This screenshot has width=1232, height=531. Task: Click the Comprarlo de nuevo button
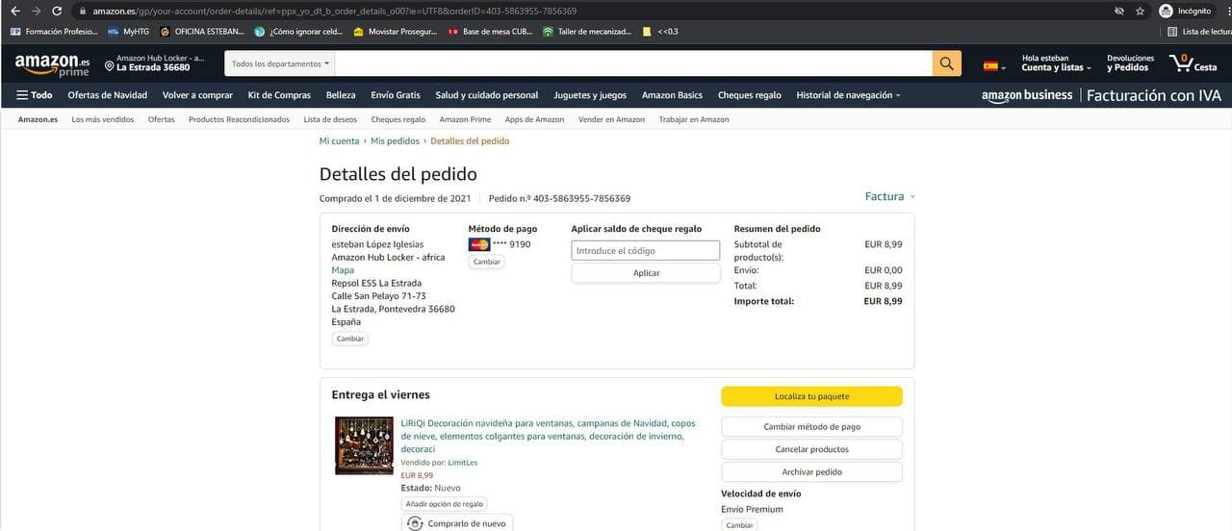coord(457,523)
